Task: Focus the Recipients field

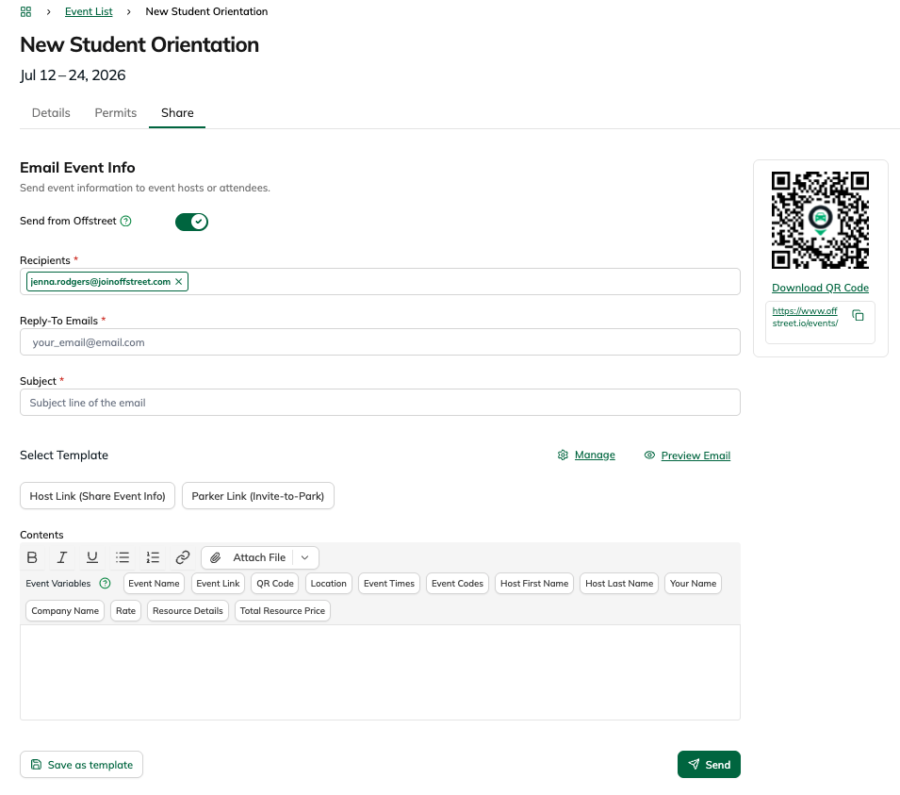Action: click(380, 281)
